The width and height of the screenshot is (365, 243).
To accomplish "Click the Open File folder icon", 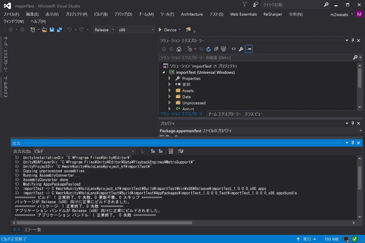I will point(44,30).
